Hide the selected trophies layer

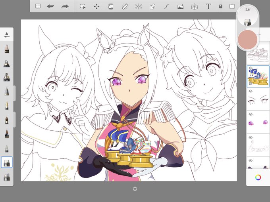click(x=251, y=68)
